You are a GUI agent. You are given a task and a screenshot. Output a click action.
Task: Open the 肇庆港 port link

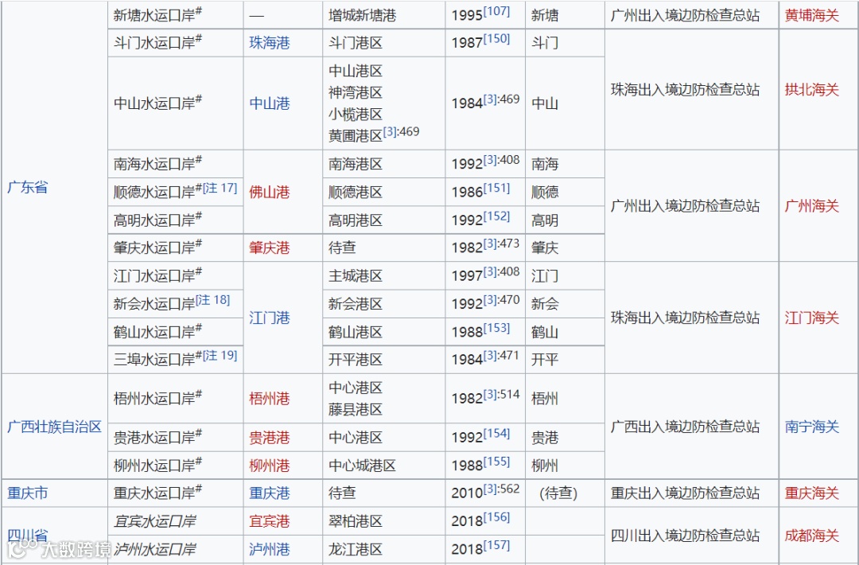[x=269, y=247]
